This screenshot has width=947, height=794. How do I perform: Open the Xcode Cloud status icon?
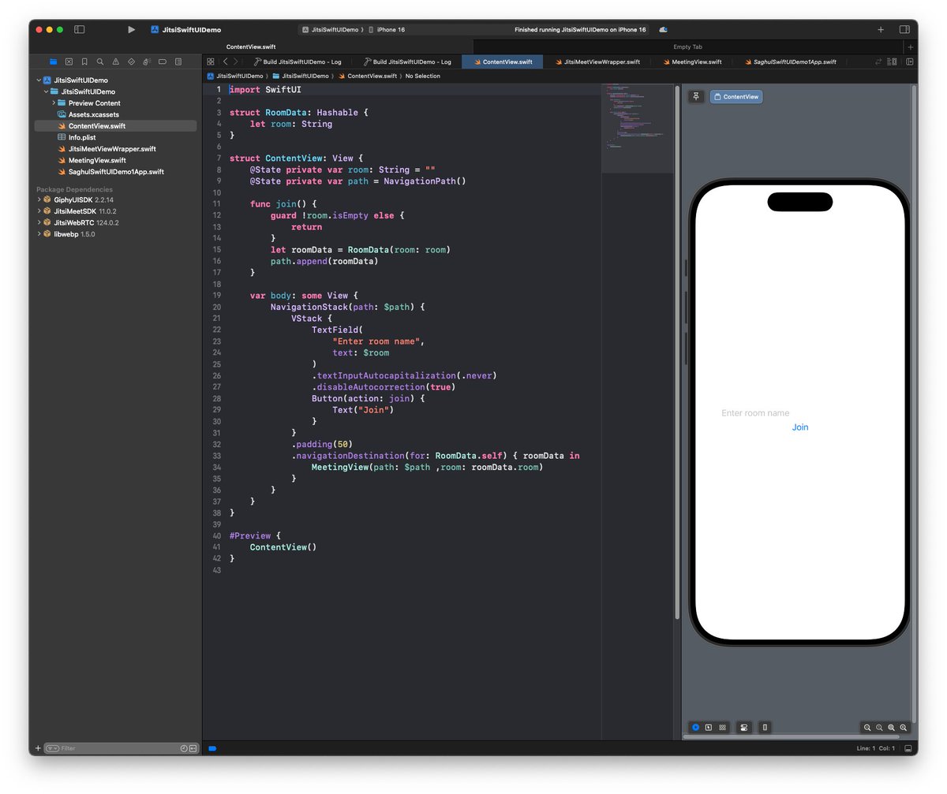pyautogui.click(x=663, y=29)
